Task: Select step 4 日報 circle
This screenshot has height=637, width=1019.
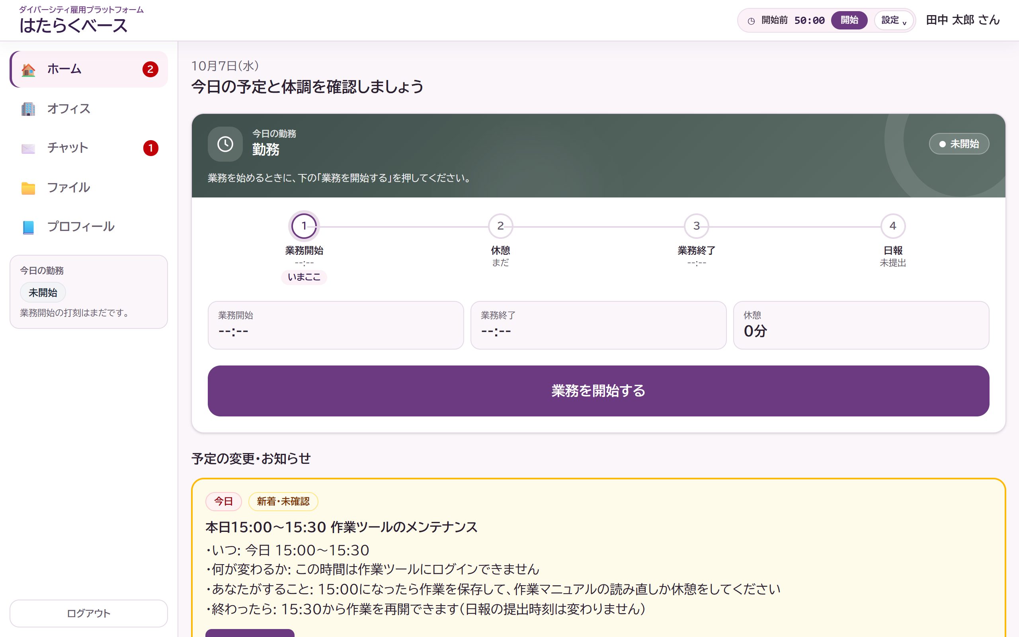Action: [x=893, y=226]
